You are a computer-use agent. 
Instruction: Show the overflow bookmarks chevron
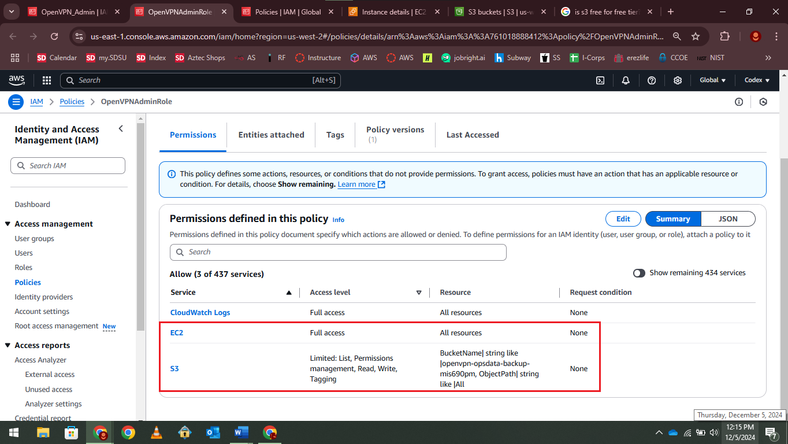tap(768, 58)
